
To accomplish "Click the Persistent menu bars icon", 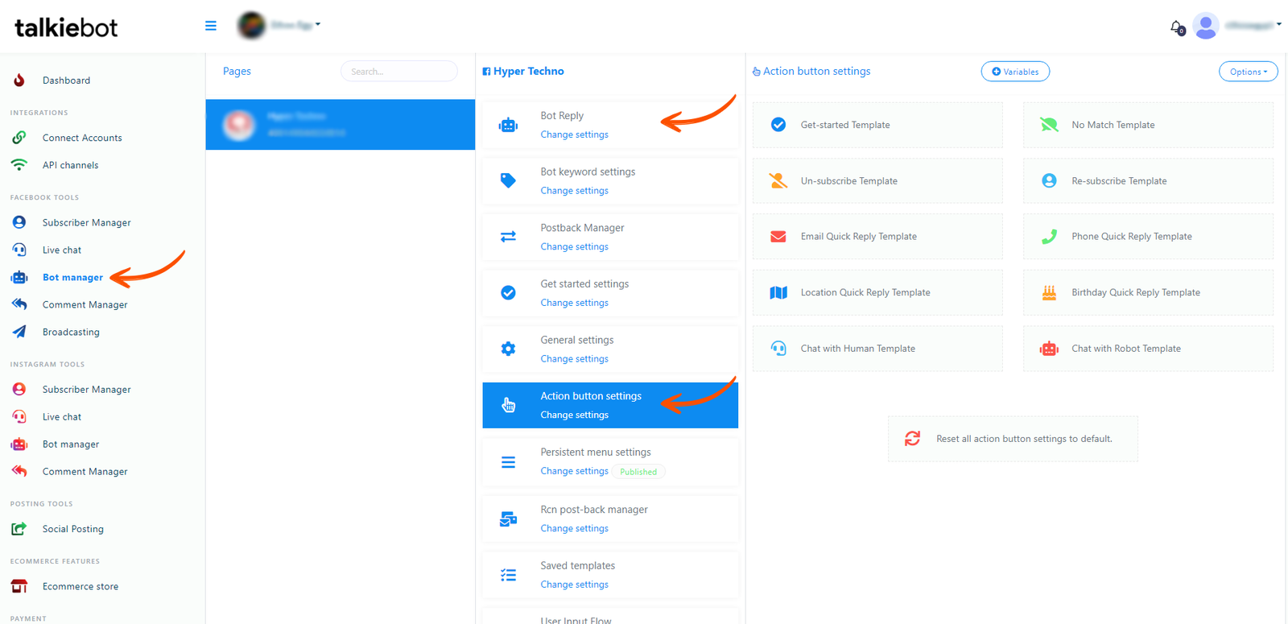I will coord(508,462).
